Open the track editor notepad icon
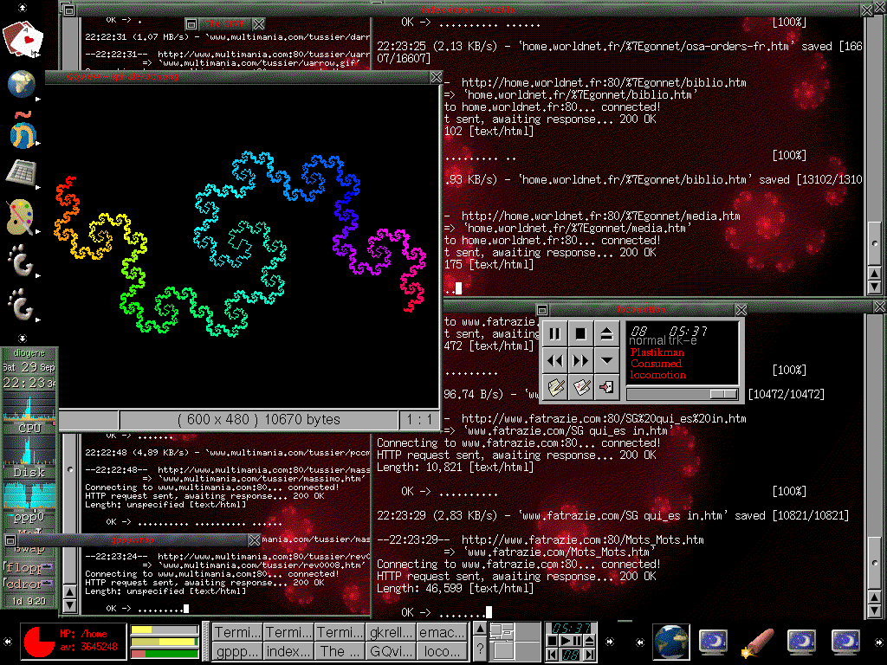 [x=555, y=387]
